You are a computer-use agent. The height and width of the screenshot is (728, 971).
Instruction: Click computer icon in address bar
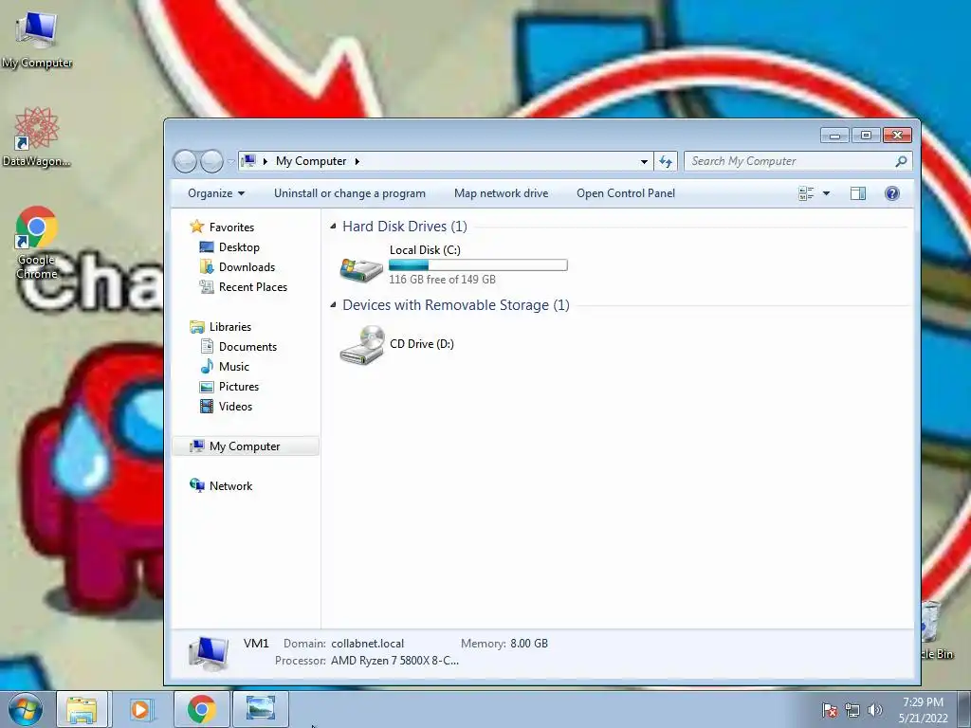coord(248,161)
